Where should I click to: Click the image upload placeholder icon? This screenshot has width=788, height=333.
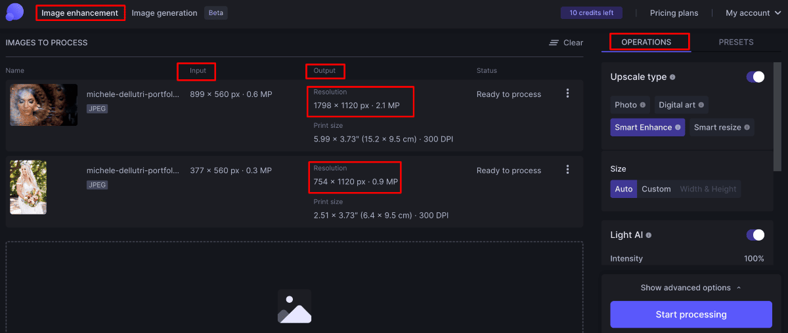[294, 307]
